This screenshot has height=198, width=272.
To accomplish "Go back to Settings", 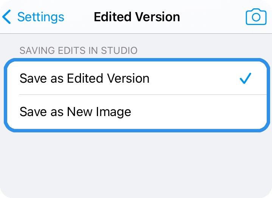I will (x=33, y=17).
